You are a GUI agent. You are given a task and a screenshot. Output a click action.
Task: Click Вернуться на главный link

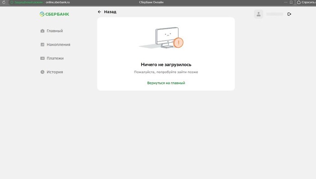166,83
